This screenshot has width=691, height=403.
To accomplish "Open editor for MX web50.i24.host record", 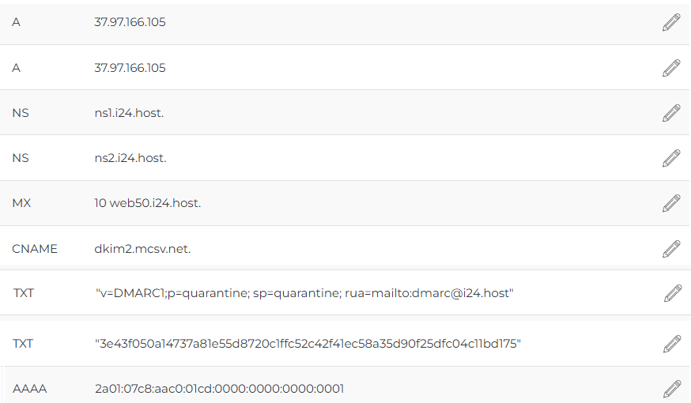I will tap(671, 203).
